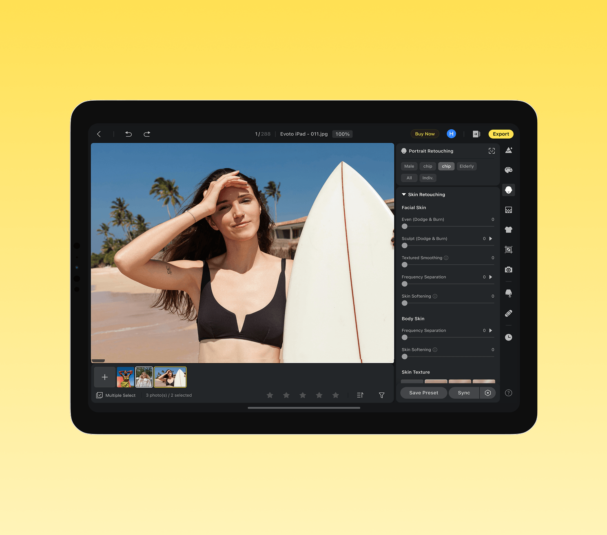607x535 pixels.
Task: Expand Sculpt (Dodge & Burn) options arrow
Action: 491,239
